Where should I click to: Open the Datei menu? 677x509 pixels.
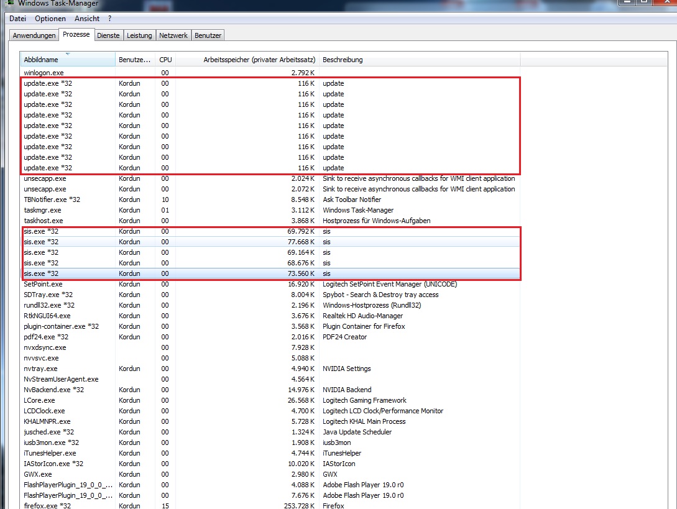tap(17, 19)
